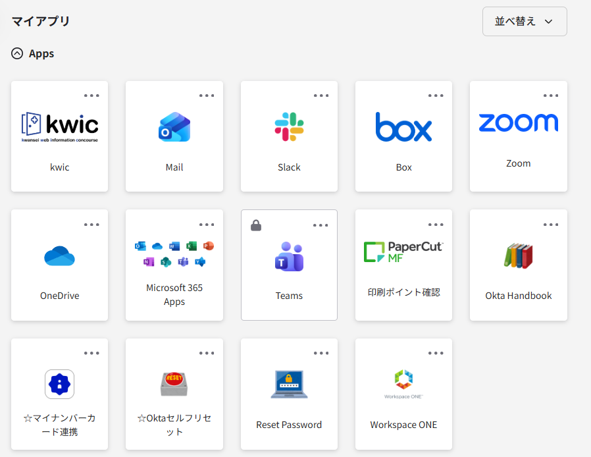The image size is (591, 457).
Task: Open ☆マイナンバーカード連携 card options menu
Action: (91, 353)
